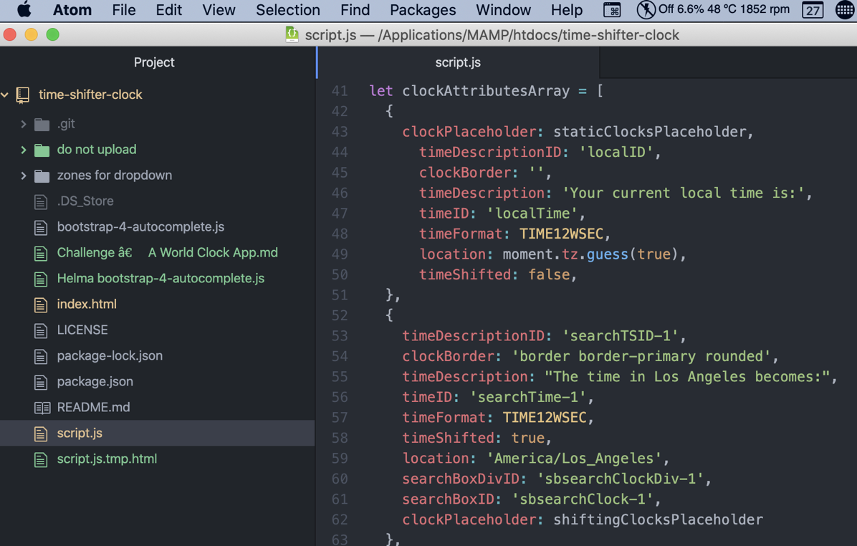
Task: Click the fan control status icon
Action: 646,10
